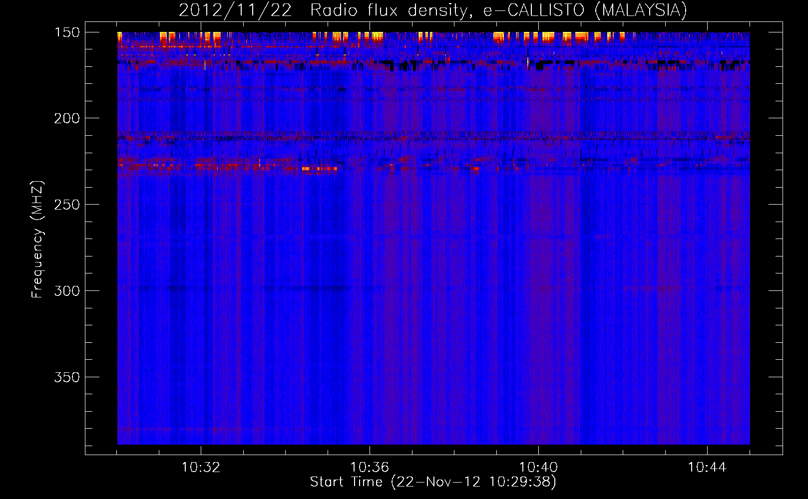
Task: Click the 'Frequency (MHZ)' axis label
Action: 38,240
